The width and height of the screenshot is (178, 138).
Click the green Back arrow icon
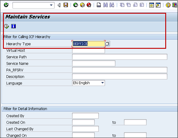click(x=76, y=5)
